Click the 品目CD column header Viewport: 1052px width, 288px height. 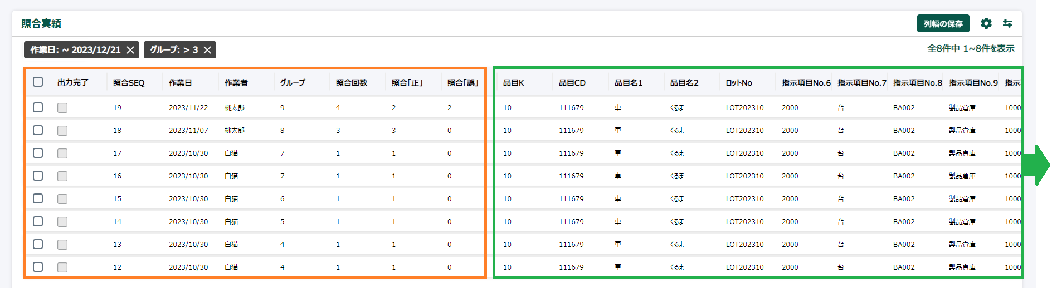(572, 83)
